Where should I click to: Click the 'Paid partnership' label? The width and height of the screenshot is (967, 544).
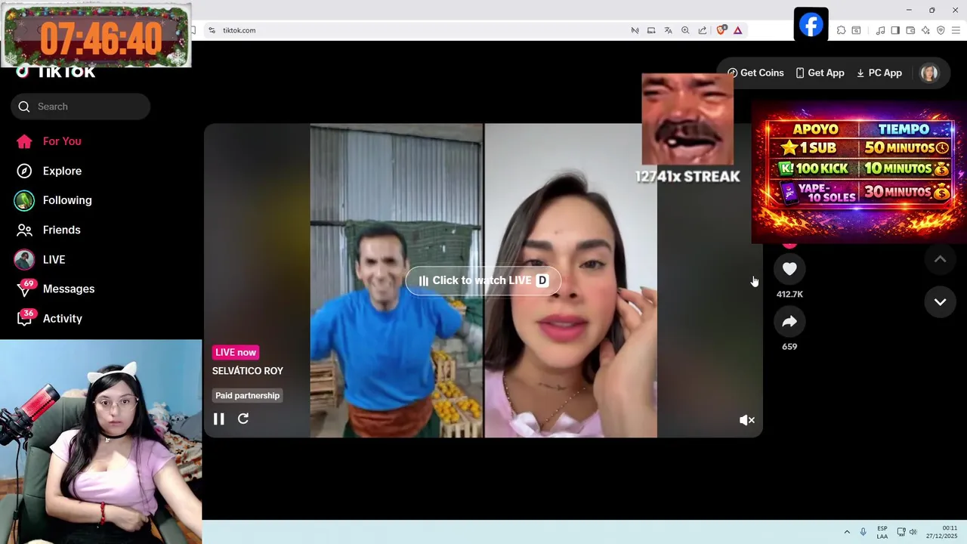pos(247,395)
